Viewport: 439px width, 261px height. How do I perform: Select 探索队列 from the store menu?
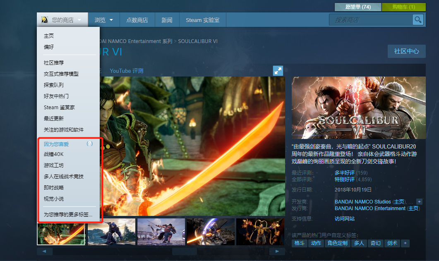tap(54, 85)
